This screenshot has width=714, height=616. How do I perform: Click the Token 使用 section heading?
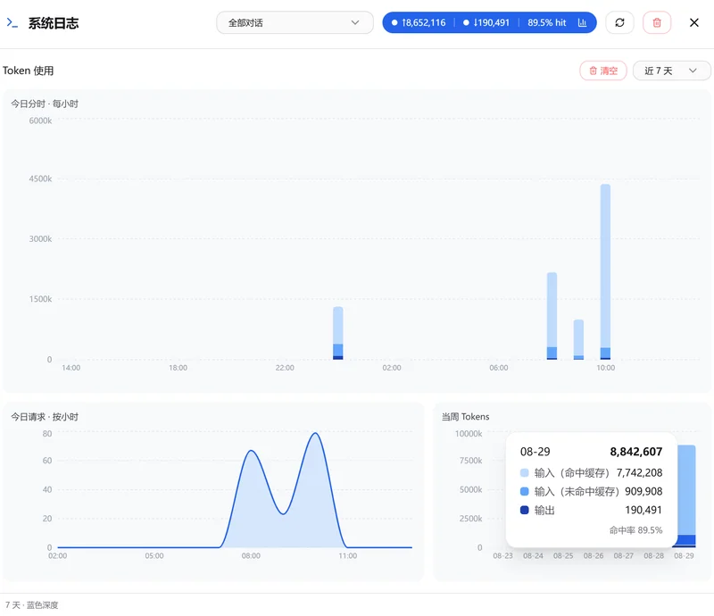[x=29, y=71]
